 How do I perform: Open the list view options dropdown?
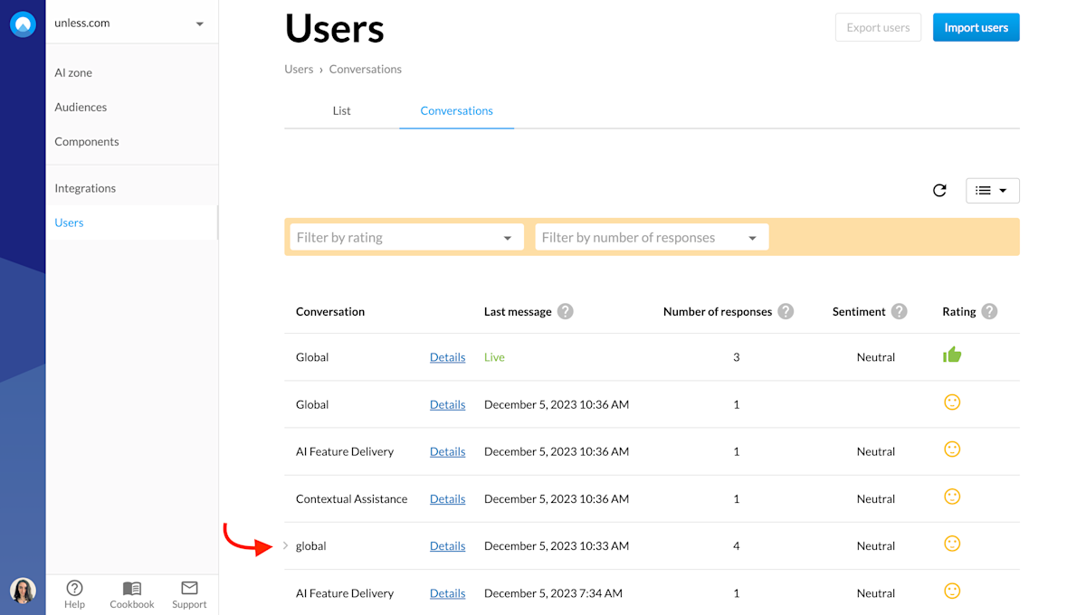pyautogui.click(x=993, y=190)
